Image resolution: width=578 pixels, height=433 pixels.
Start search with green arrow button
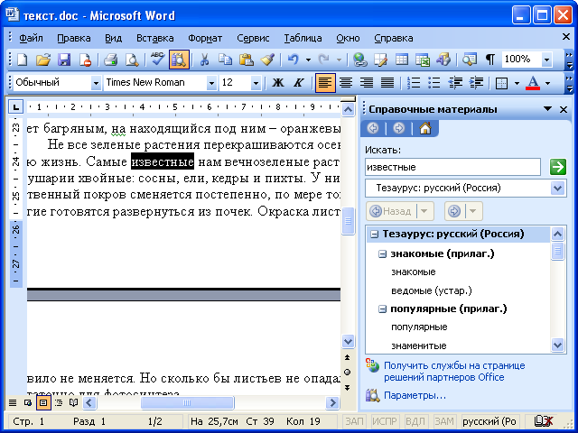pos(558,167)
